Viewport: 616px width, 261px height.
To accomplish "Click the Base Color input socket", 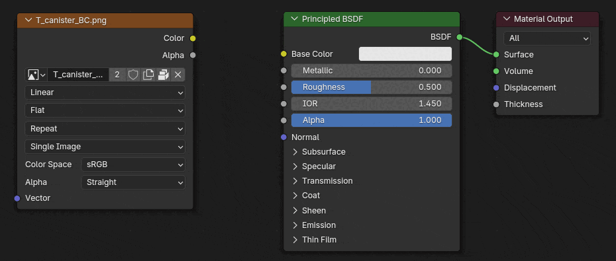I will [284, 54].
